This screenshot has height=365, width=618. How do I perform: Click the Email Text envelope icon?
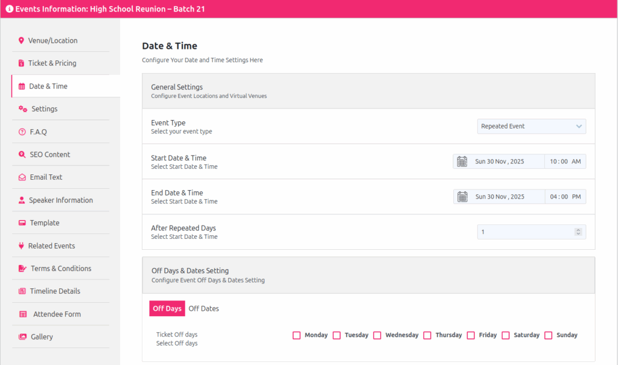click(x=22, y=177)
